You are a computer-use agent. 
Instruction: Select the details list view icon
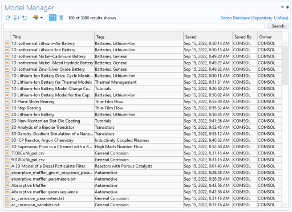point(61,18)
